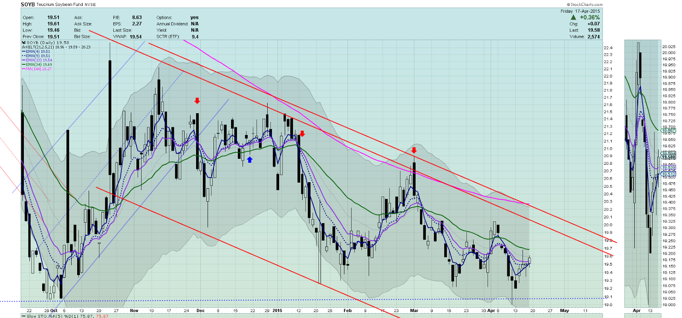
Task: Click the VWAP value 19.54
Action: (x=136, y=37)
